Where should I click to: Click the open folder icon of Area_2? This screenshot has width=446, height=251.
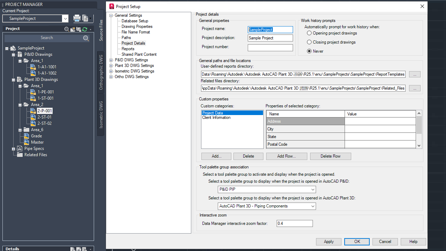[26, 105]
